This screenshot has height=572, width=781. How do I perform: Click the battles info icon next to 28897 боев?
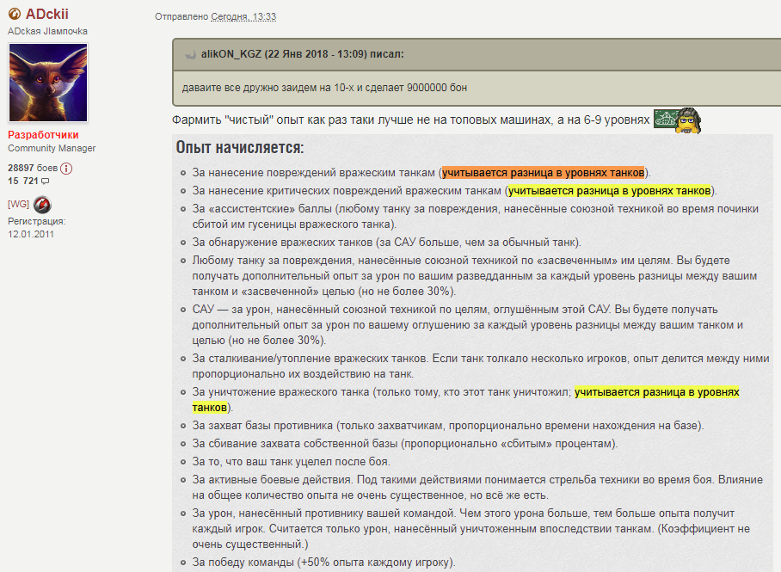66,169
